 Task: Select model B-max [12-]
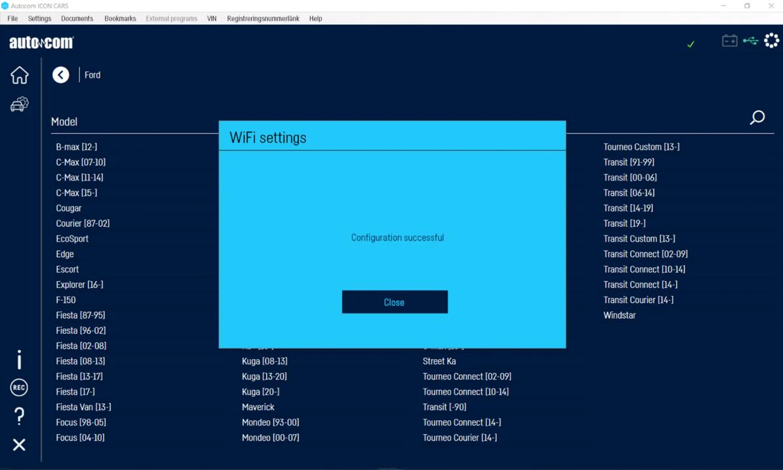76,147
